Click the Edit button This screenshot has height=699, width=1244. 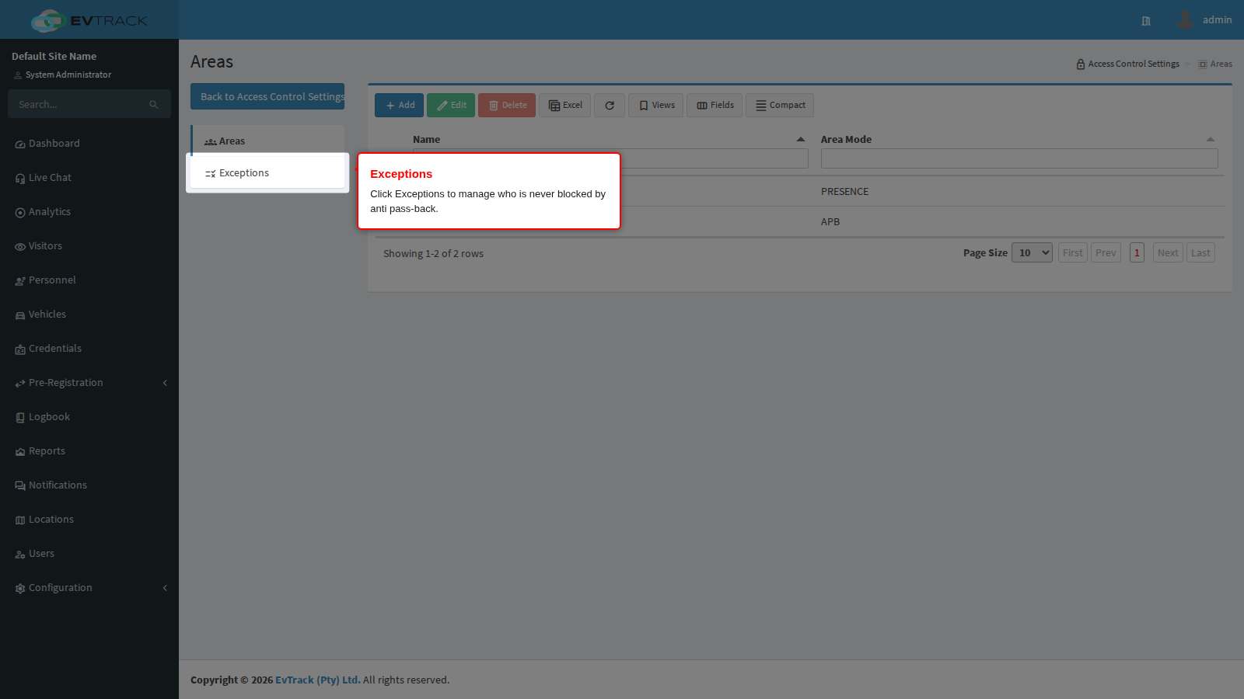(451, 105)
